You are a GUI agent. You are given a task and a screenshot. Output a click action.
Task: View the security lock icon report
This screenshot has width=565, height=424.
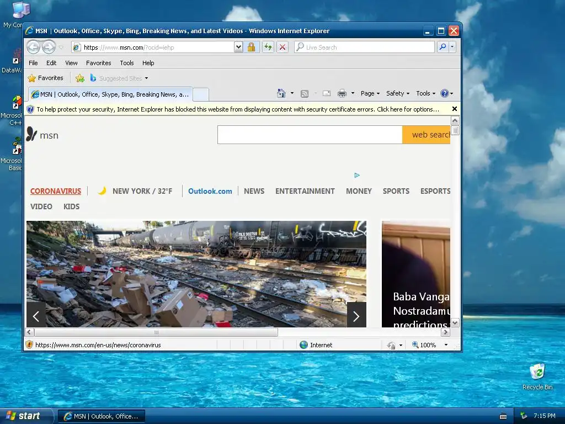[251, 47]
